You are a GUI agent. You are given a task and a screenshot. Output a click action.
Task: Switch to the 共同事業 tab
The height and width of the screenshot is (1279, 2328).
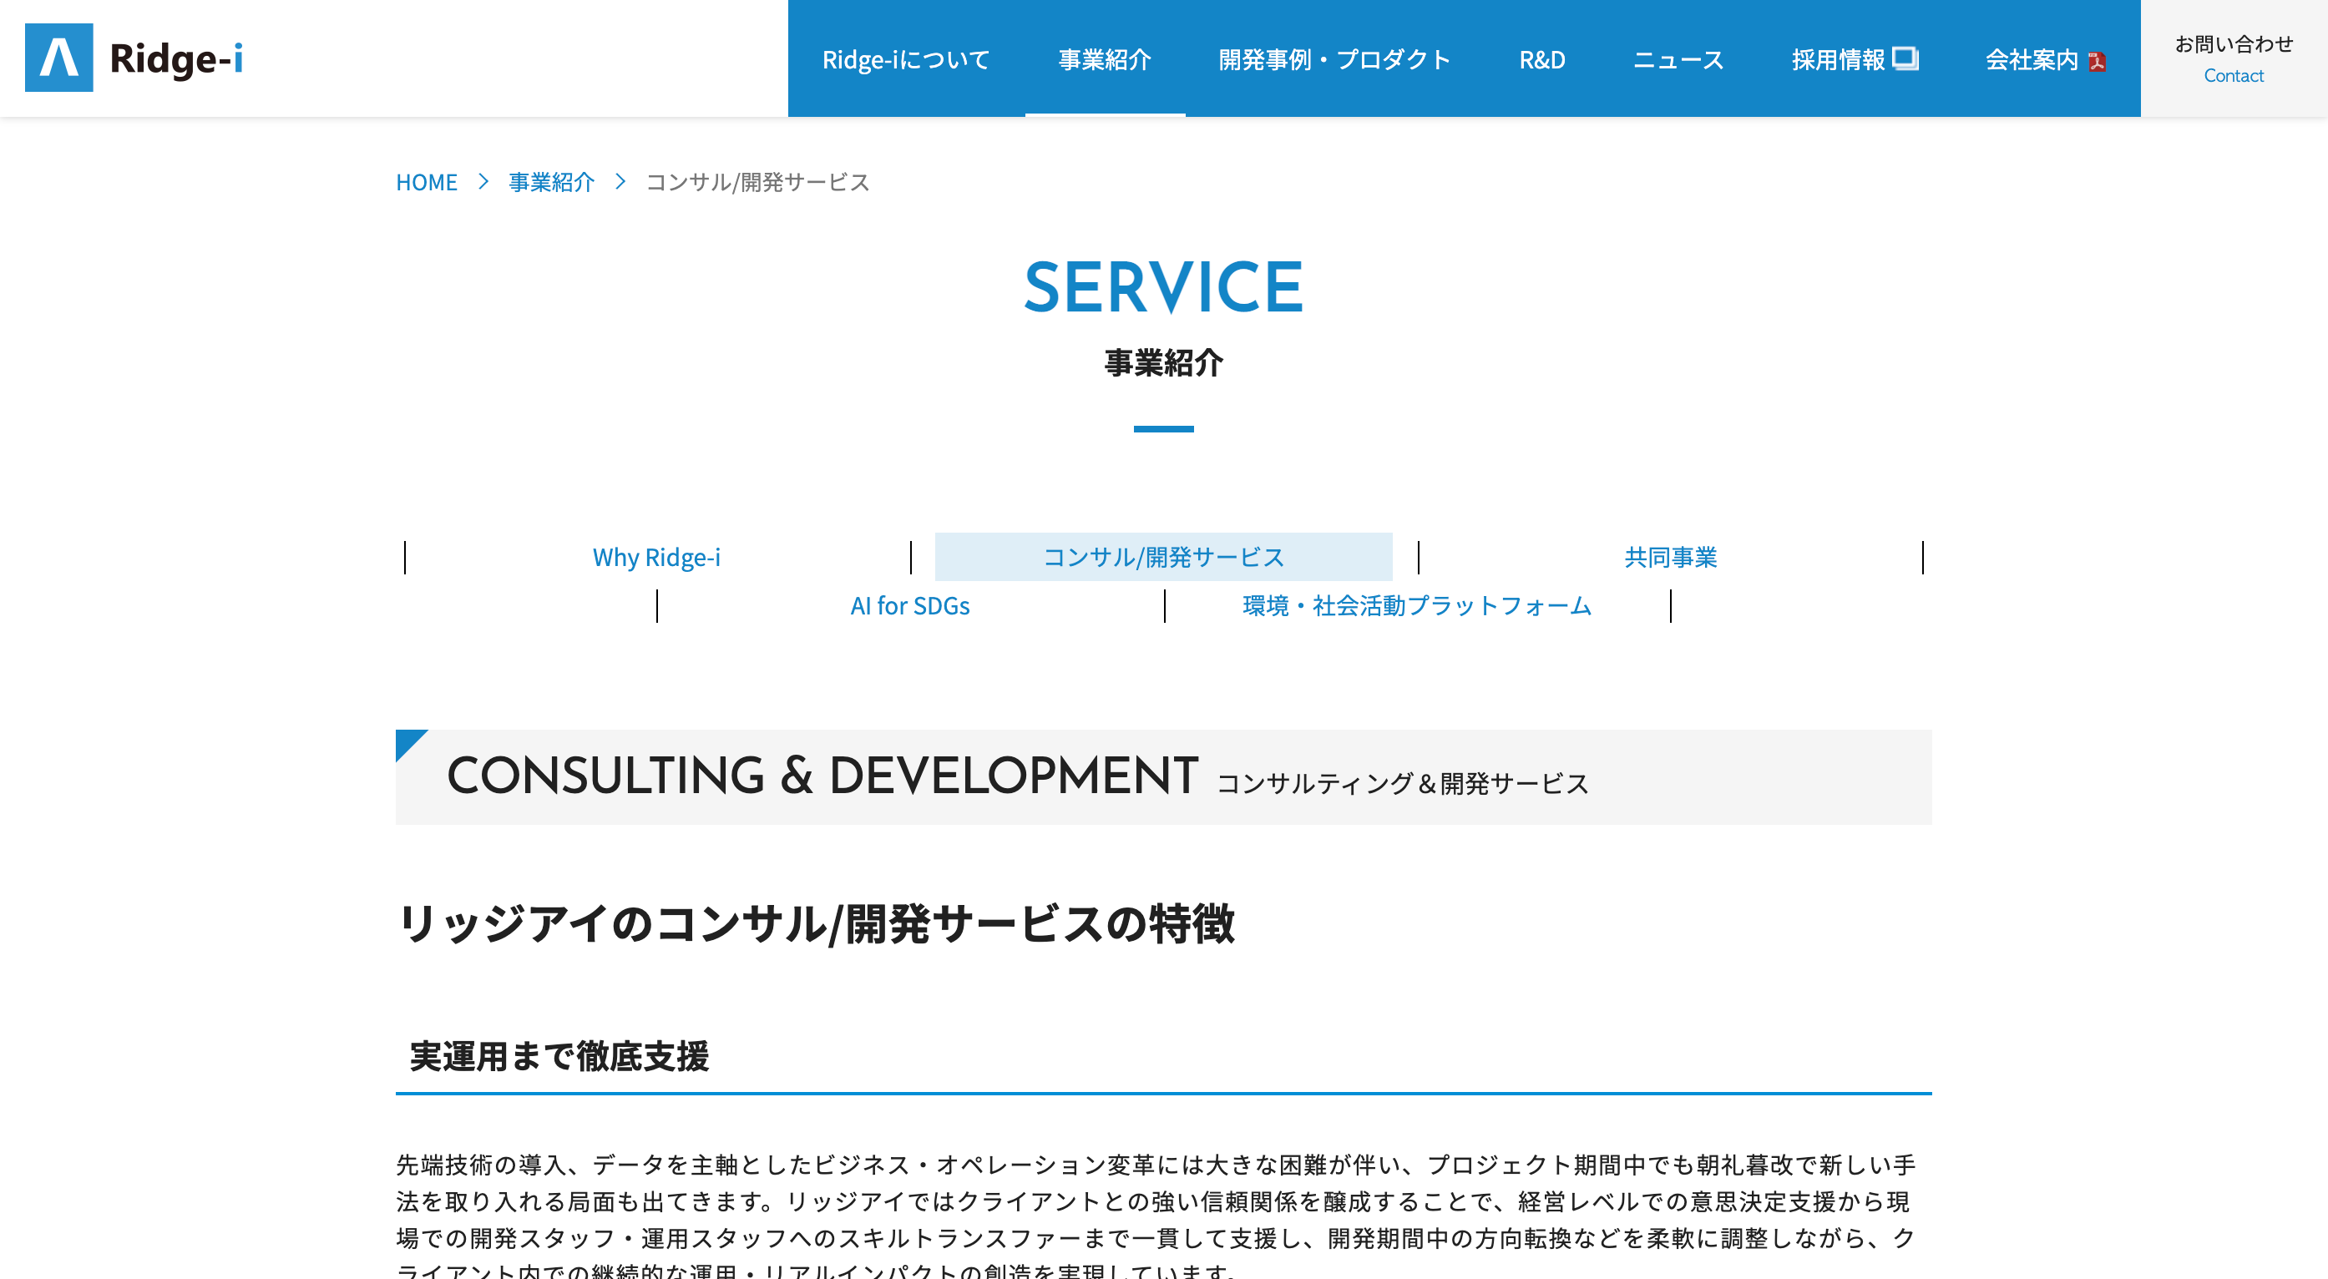tap(1670, 558)
